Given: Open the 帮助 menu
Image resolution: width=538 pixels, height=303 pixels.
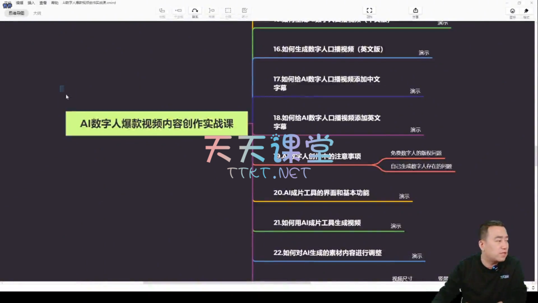Looking at the screenshot, I should coord(55,3).
